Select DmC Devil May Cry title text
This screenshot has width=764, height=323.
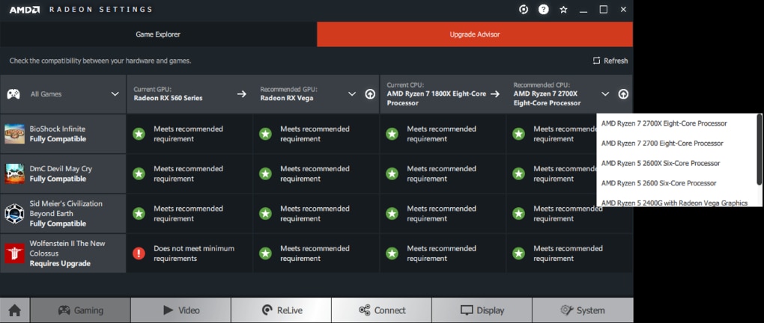click(61, 169)
